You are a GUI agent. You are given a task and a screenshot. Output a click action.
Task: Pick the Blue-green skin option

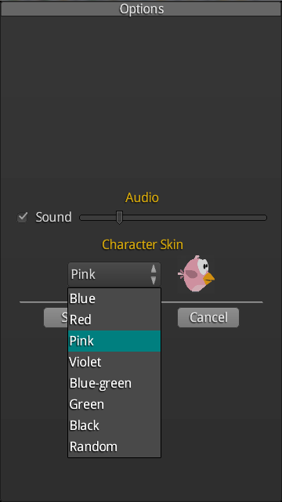[x=114, y=383]
